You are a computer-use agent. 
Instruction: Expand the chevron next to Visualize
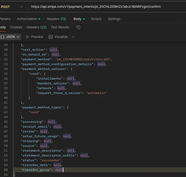(x=73, y=37)
